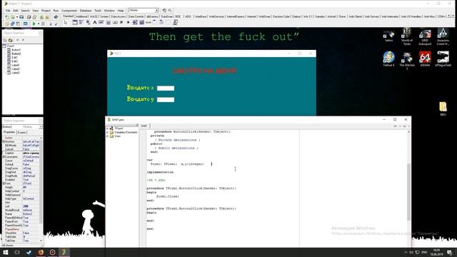Click the Help contents toolbar icon
The width and height of the screenshot is (457, 257).
[56, 17]
